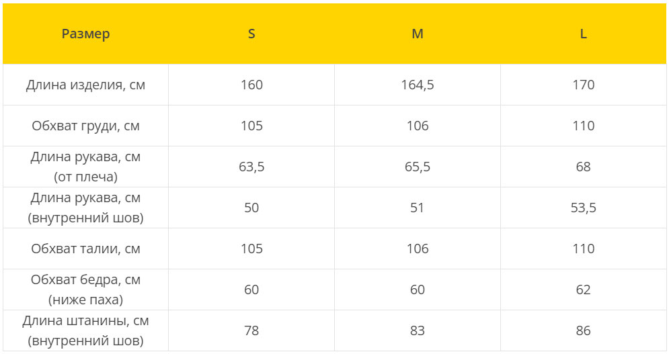Select the S size column header

pyautogui.click(x=251, y=34)
